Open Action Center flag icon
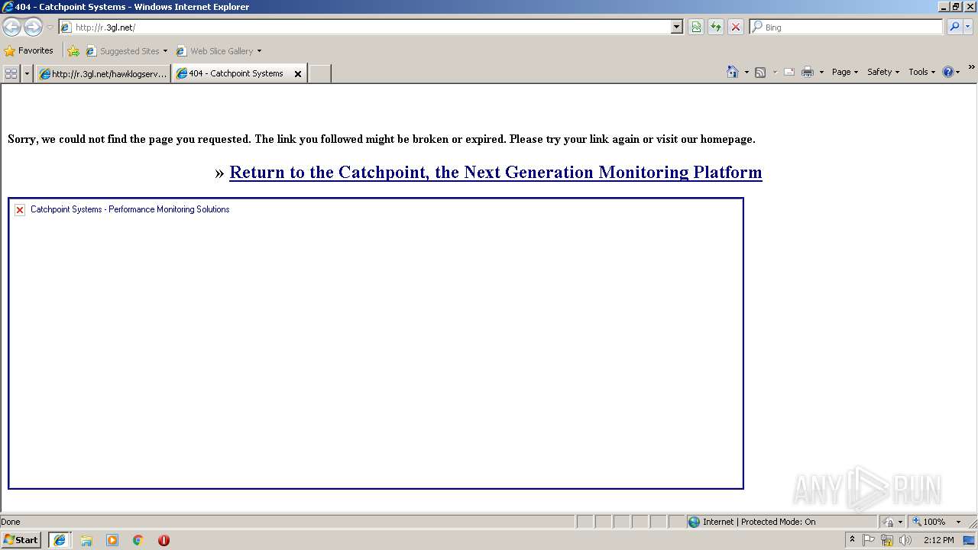 coord(870,540)
